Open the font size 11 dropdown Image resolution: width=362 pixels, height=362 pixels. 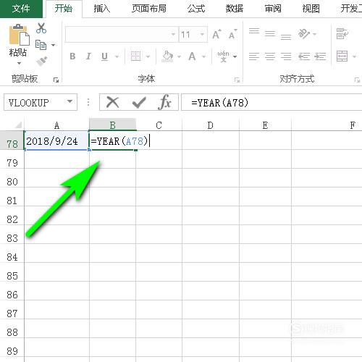tap(202, 35)
